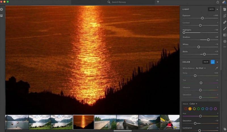Select the aqua color mixer circle

click(203, 109)
